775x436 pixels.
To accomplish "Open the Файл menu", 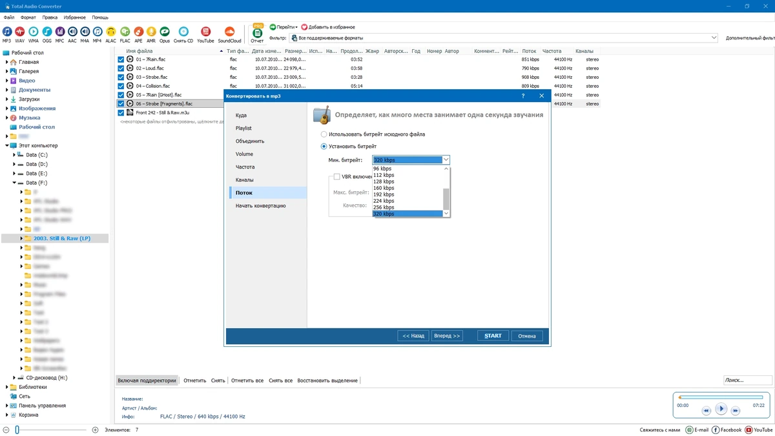I will [x=9, y=17].
